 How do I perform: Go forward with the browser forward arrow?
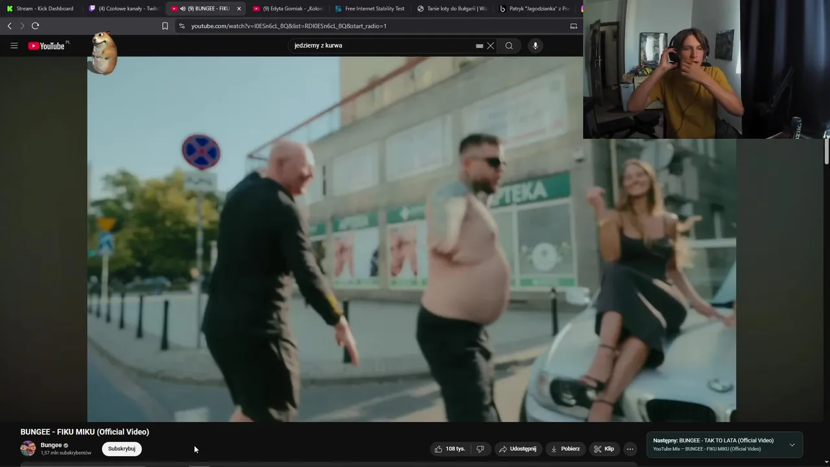22,26
